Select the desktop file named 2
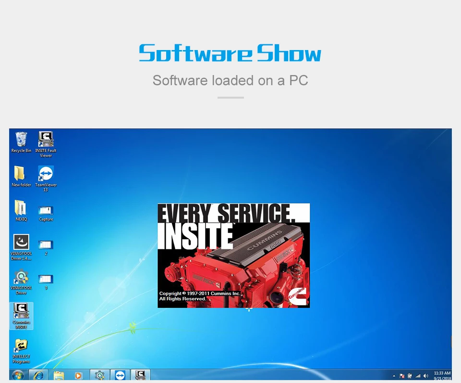This screenshot has width=461, height=383. tap(46, 248)
